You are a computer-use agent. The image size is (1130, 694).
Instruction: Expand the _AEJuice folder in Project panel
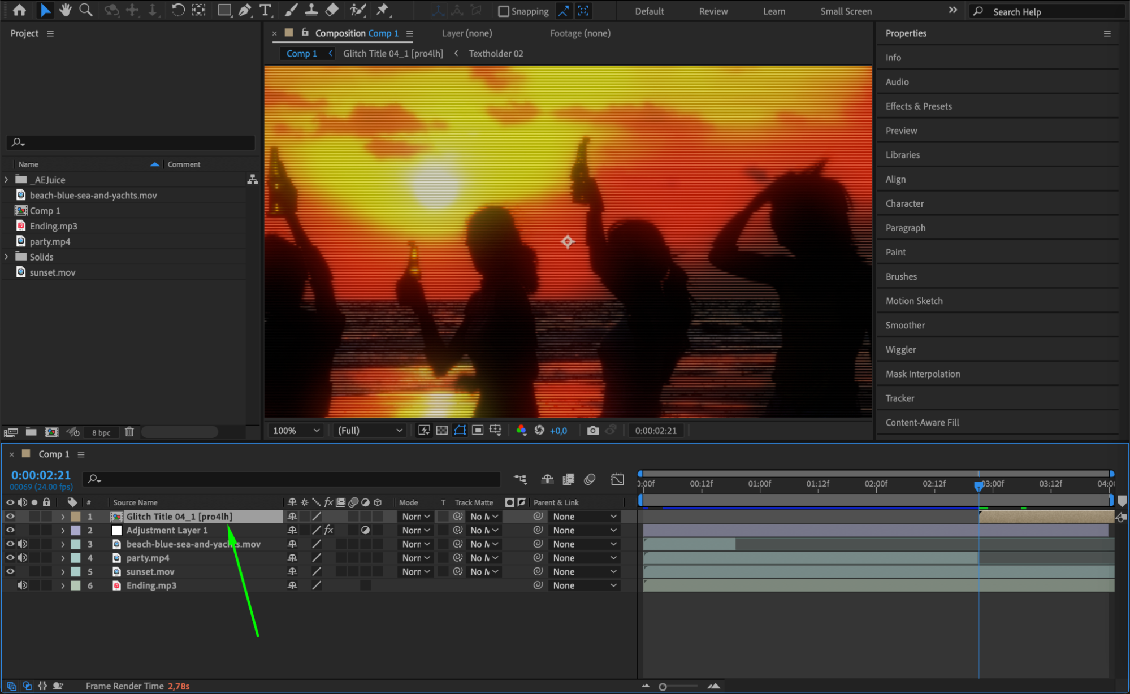6,180
